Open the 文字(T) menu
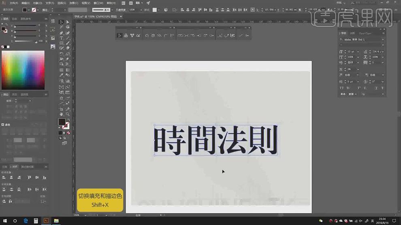Viewport: 401px width, 225px height. [49, 3]
